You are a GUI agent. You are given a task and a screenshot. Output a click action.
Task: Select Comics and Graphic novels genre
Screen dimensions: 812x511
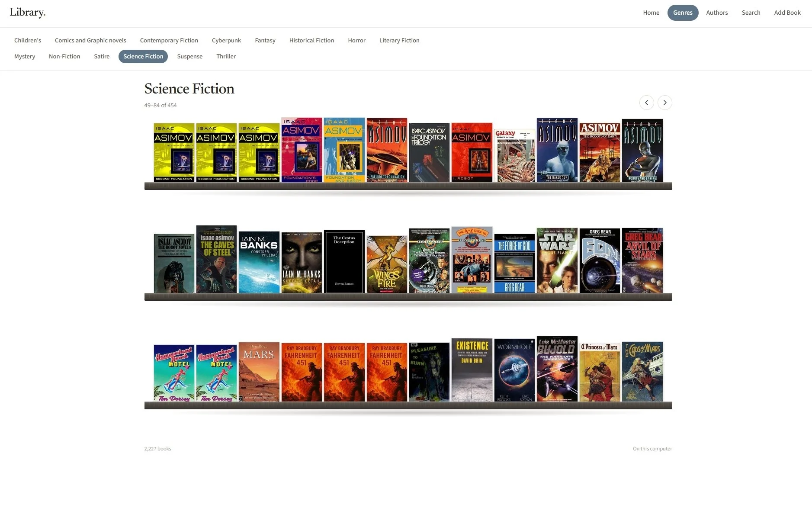click(90, 40)
